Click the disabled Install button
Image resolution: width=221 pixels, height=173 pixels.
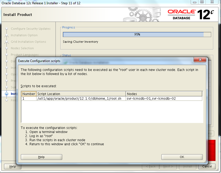(x=188, y=167)
